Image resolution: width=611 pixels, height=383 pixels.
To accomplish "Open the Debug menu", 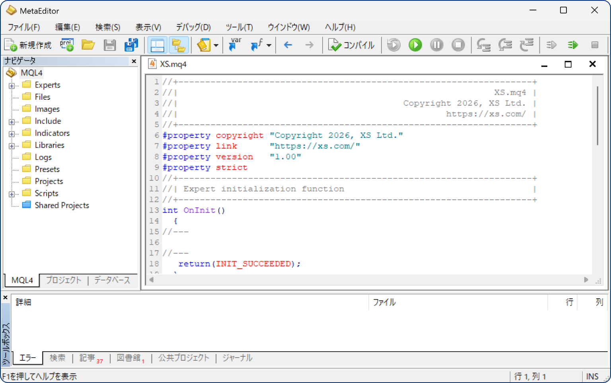I will point(193,27).
